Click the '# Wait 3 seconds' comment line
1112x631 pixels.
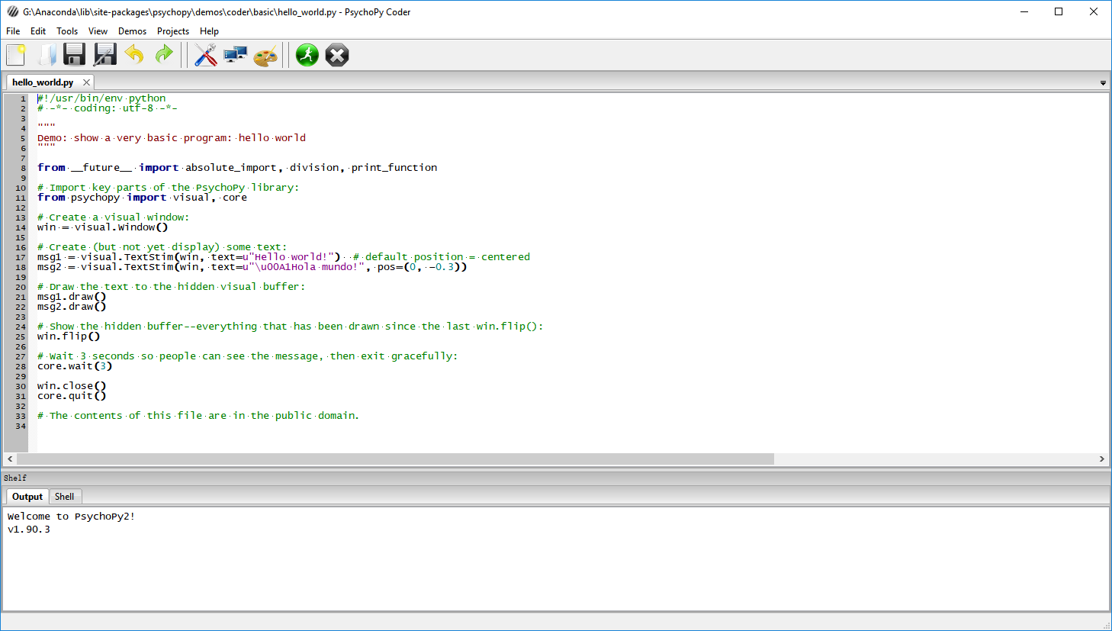tap(247, 356)
